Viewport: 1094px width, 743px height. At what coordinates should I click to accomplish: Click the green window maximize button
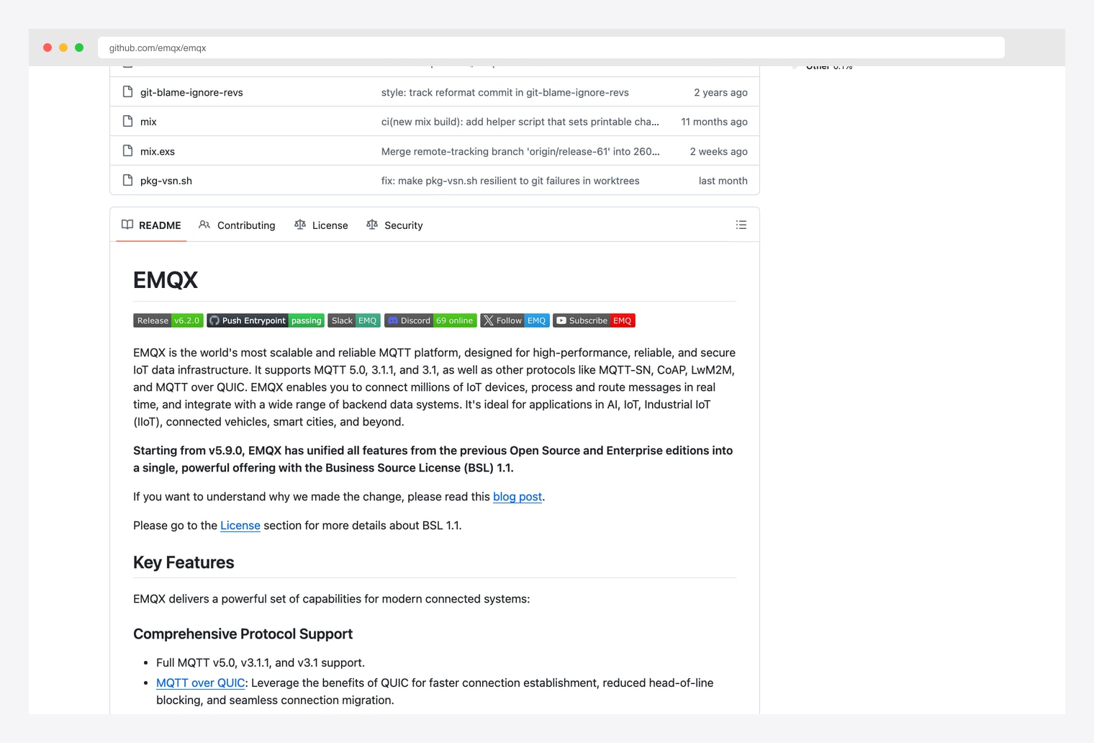pos(79,48)
